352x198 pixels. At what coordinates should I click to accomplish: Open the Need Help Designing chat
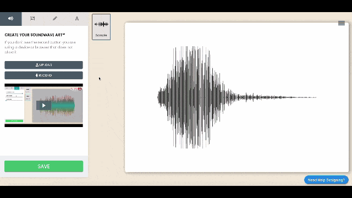326,180
